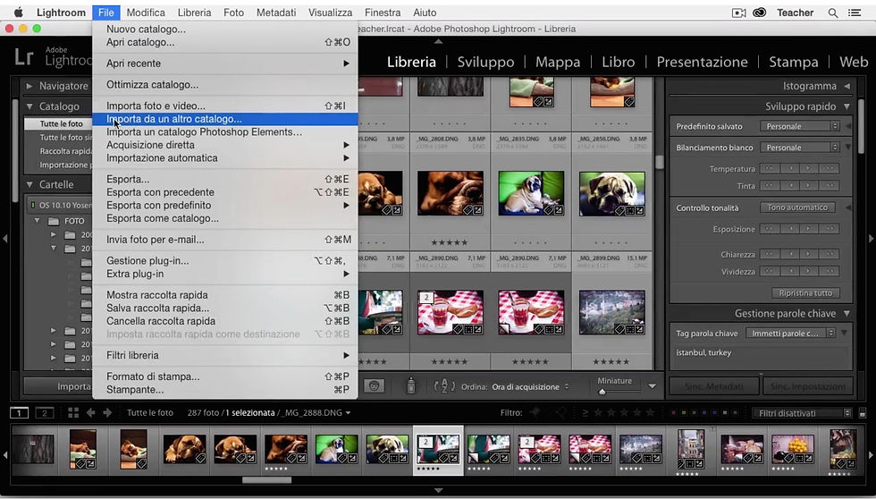Click the red color label filter swatch

[673, 413]
